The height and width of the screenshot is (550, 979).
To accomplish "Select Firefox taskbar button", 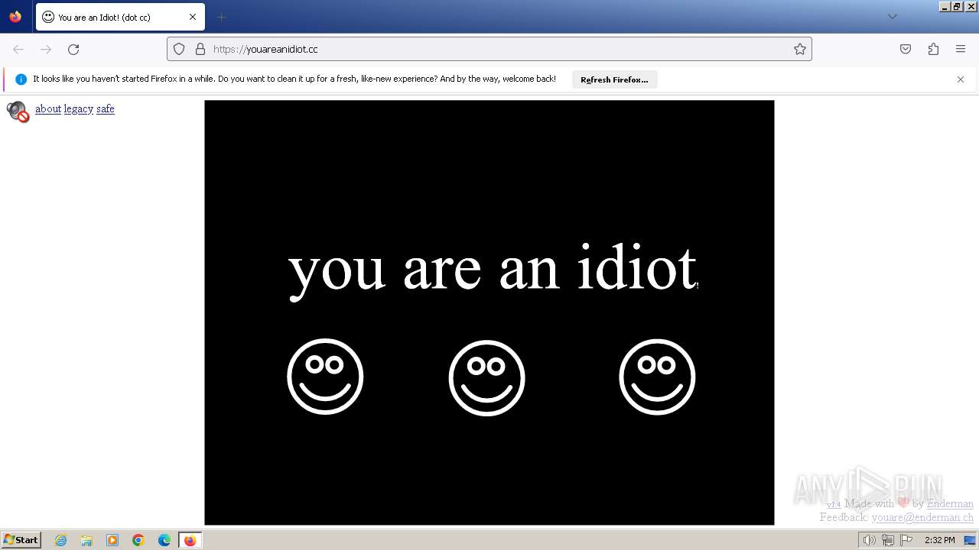I will 190,540.
